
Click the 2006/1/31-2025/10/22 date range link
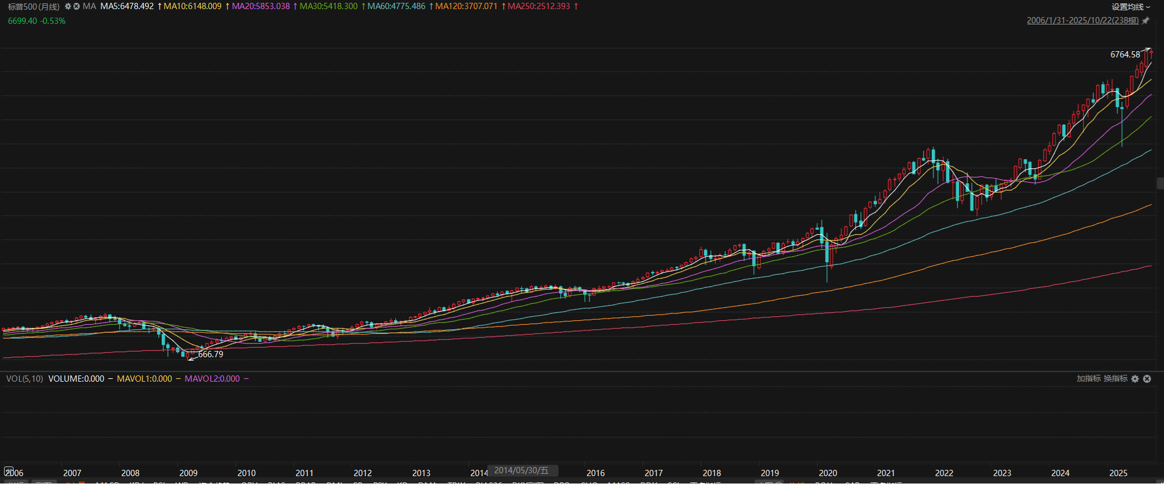[x=1082, y=20]
